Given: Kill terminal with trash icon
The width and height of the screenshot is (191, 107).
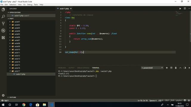Looking at the screenshot, I should (176, 68).
